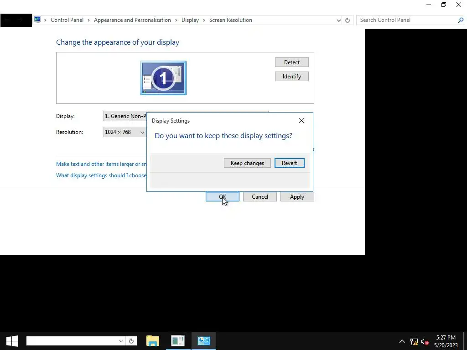Click Appearance and Personalization breadcrumb

(x=132, y=20)
